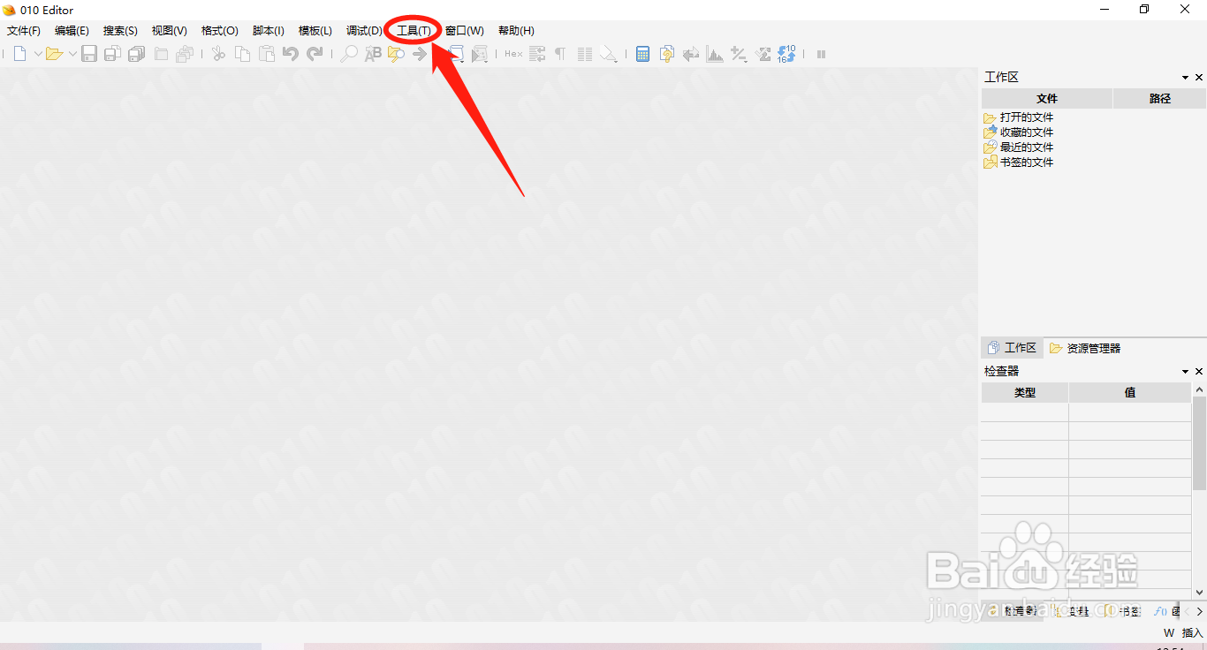This screenshot has height=650, width=1207.
Task: Click the Find in Files folder icon
Action: [396, 54]
